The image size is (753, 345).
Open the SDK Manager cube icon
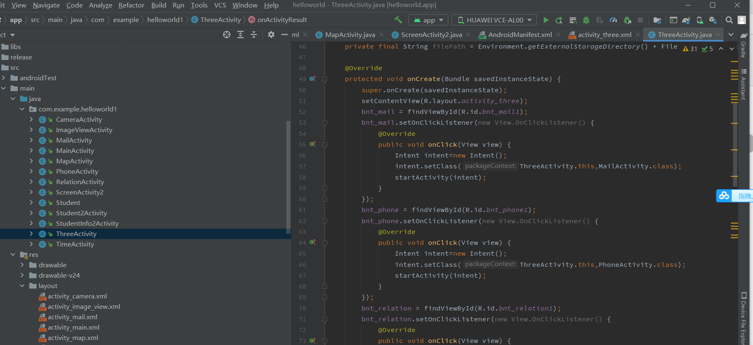point(713,20)
